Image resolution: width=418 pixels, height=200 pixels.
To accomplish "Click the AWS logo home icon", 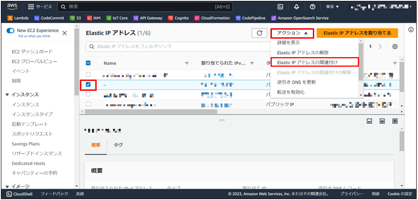I will (x=12, y=7).
